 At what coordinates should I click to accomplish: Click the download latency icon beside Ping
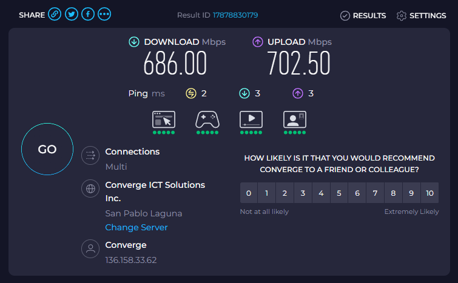(x=244, y=94)
